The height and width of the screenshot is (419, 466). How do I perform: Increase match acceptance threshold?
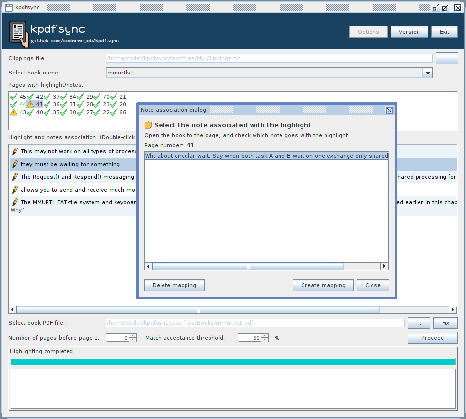pos(265,336)
